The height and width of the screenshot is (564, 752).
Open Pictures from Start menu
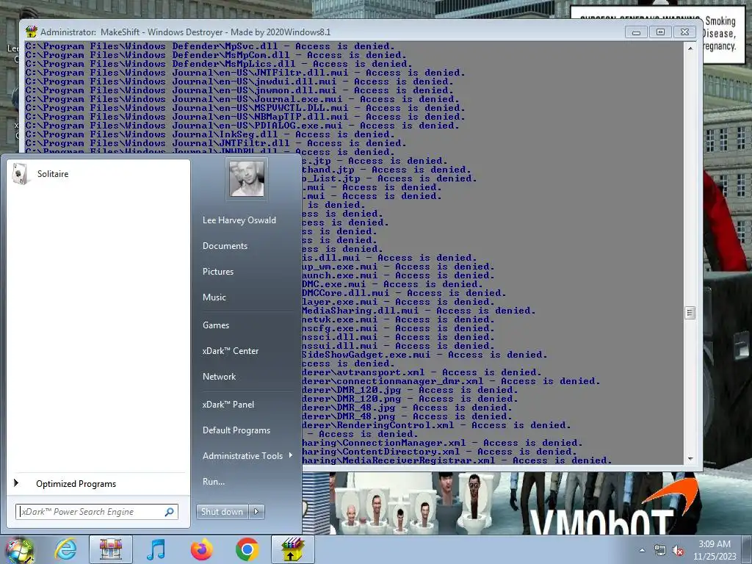pos(217,272)
